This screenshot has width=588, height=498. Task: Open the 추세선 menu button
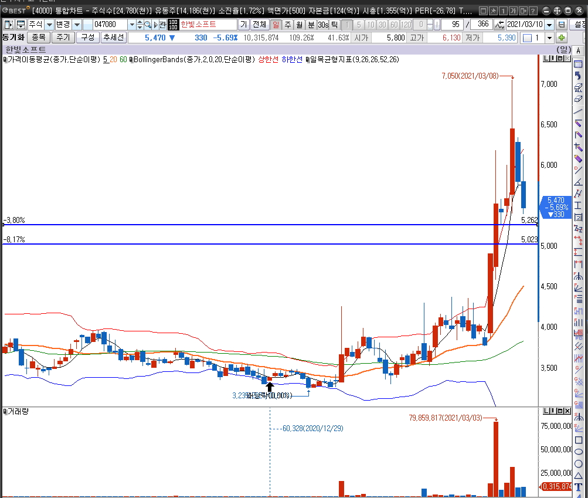click(114, 37)
